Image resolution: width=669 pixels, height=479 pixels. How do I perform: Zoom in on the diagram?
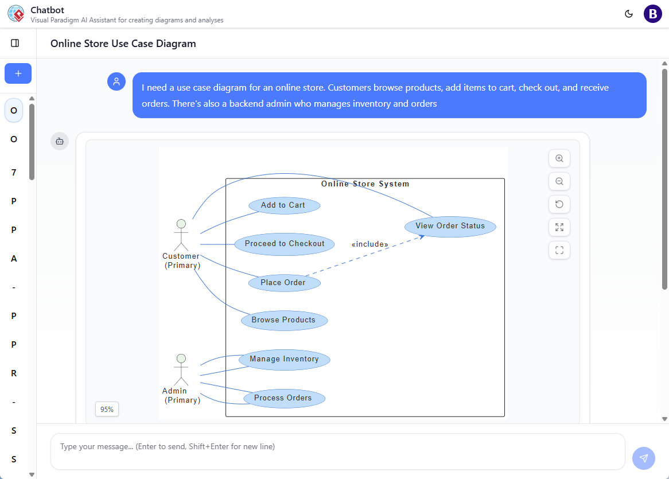[559, 158]
